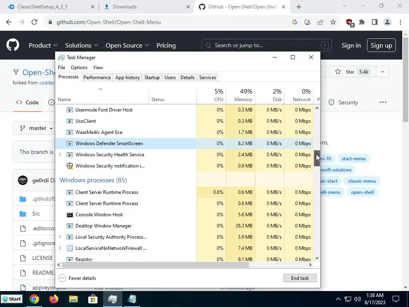Click the LocalServiceNoNetworkFirewall gear icon
This screenshot has width=409, height=307.
pyautogui.click(x=69, y=248)
